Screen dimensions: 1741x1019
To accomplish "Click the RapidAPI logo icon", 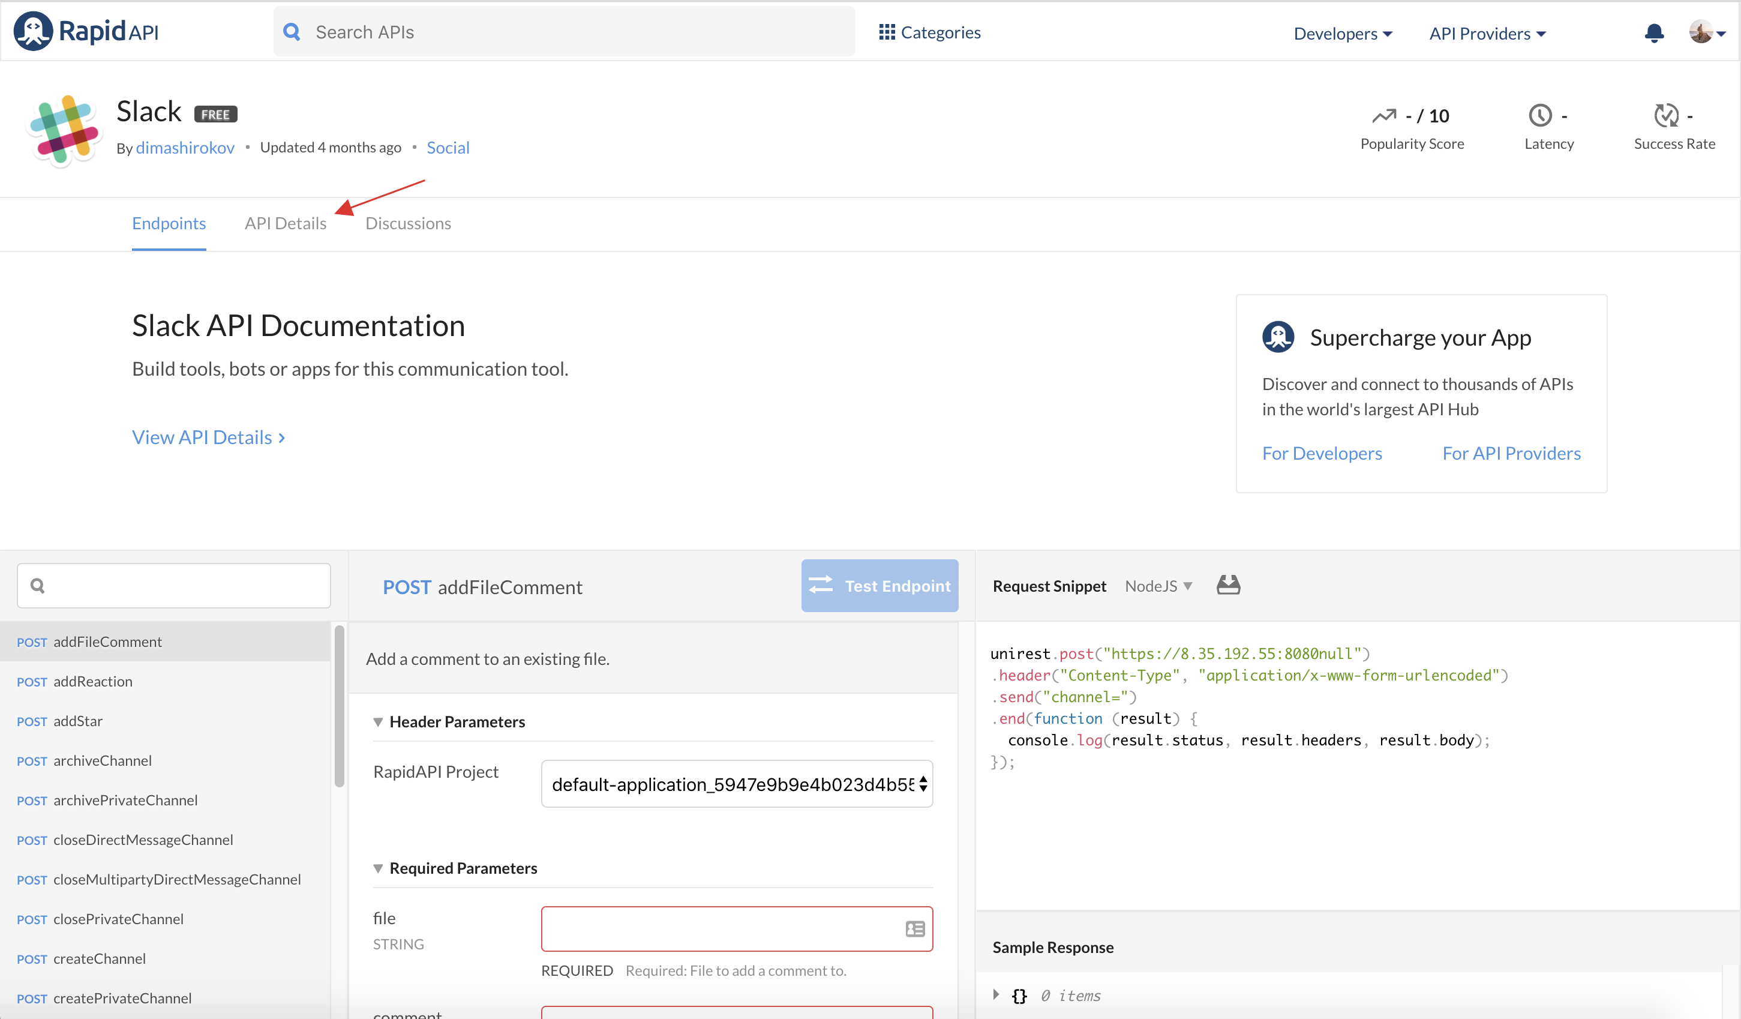I will tap(33, 31).
